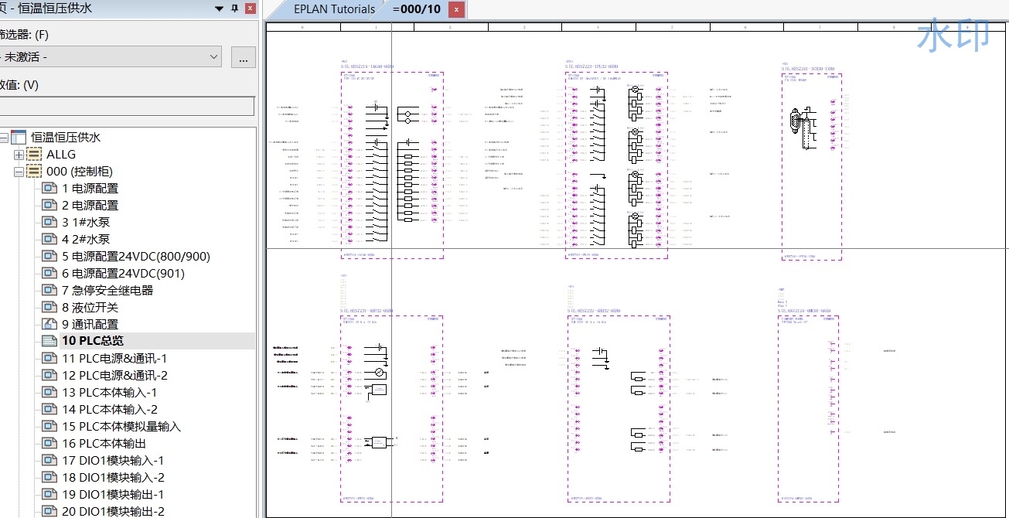The image size is (1009, 518).
Task: Click the filter ellipsis button
Action: tap(243, 57)
